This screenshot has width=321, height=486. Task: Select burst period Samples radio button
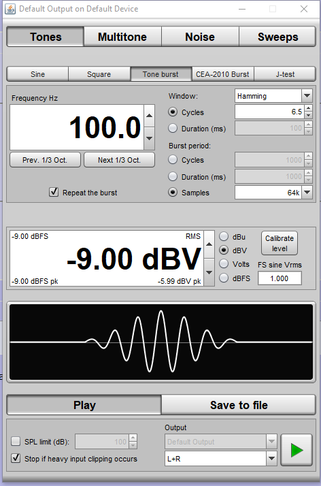point(173,192)
